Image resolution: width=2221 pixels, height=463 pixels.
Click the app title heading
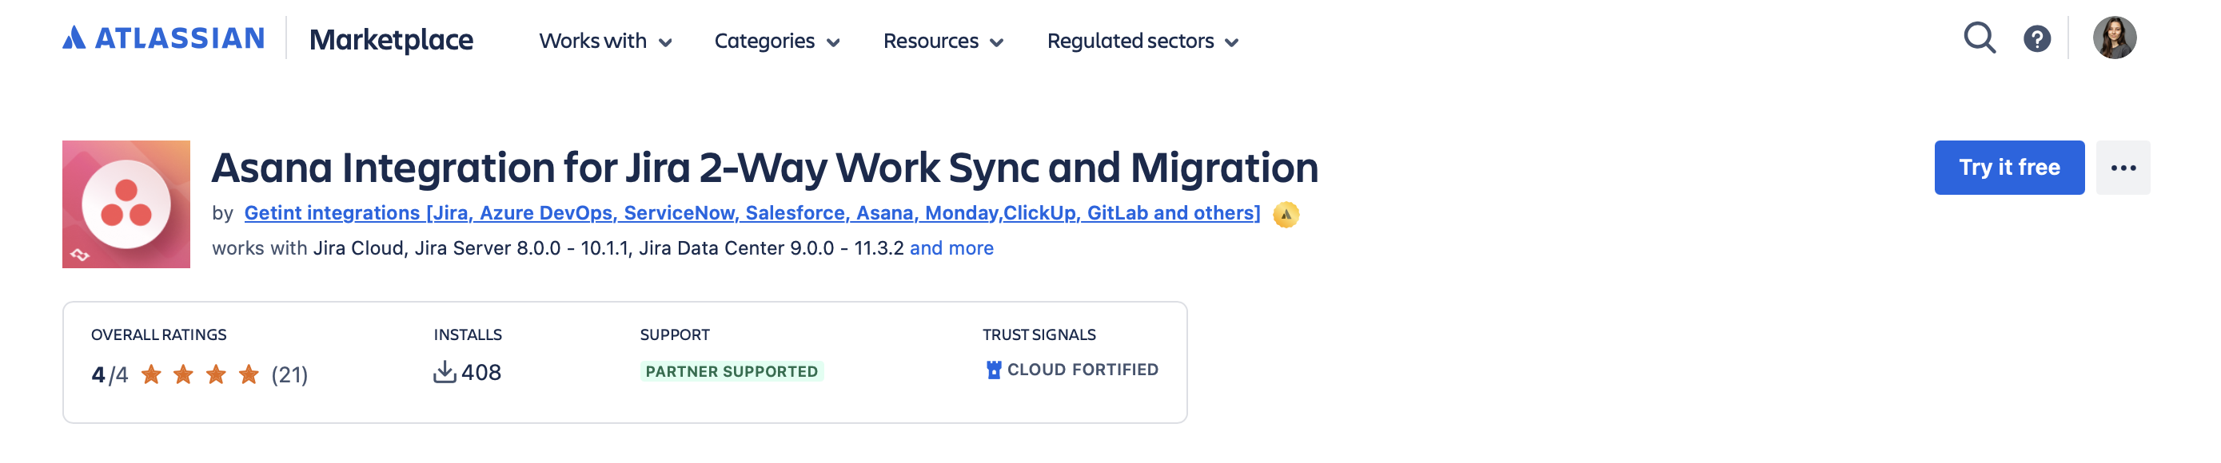[x=765, y=168]
